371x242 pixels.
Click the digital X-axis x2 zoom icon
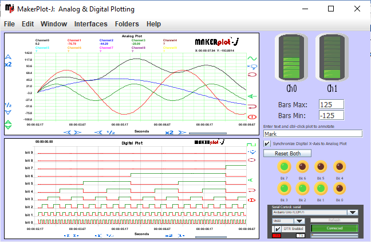[x=169, y=236]
